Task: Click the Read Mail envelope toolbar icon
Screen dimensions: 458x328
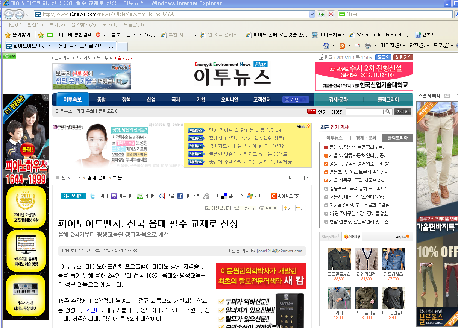Action: 357,46
